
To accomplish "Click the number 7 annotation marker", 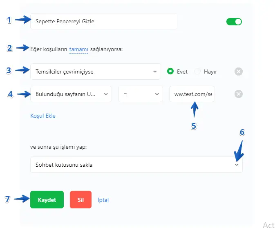I will click(7, 199).
